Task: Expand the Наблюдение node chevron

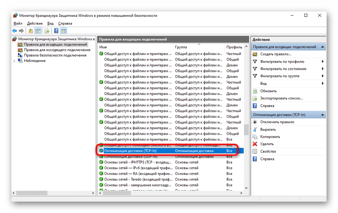Action: [14, 61]
